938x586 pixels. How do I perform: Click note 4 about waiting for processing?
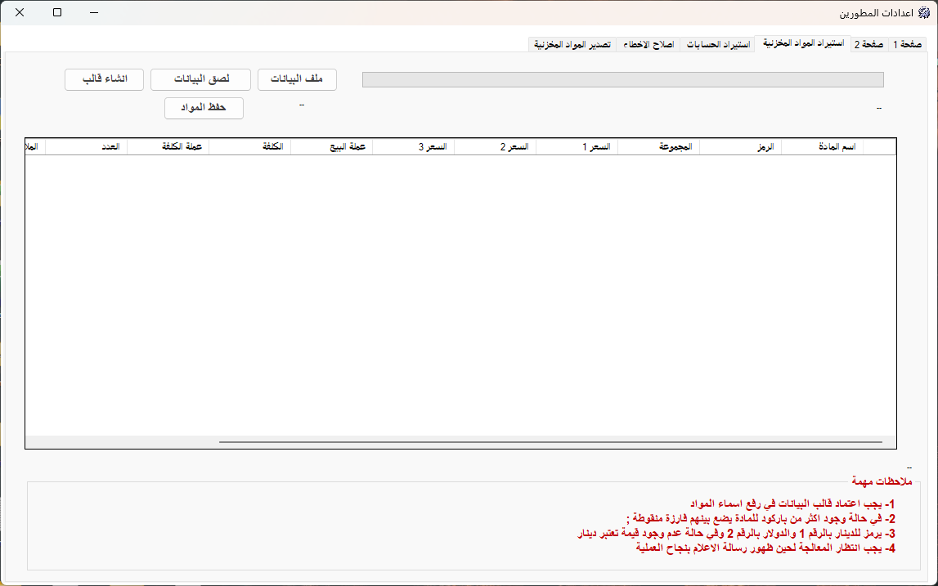click(x=765, y=548)
